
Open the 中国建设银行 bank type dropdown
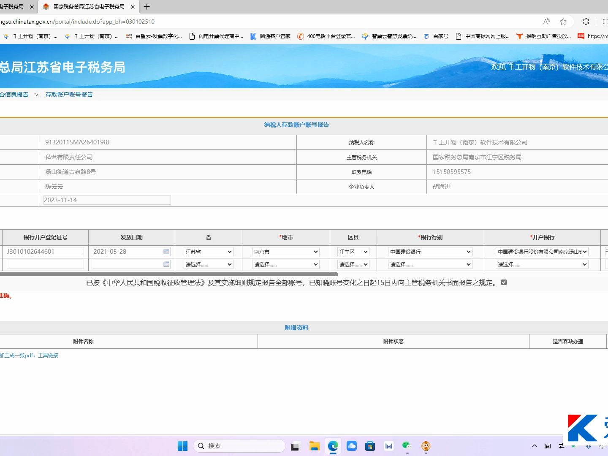point(430,252)
